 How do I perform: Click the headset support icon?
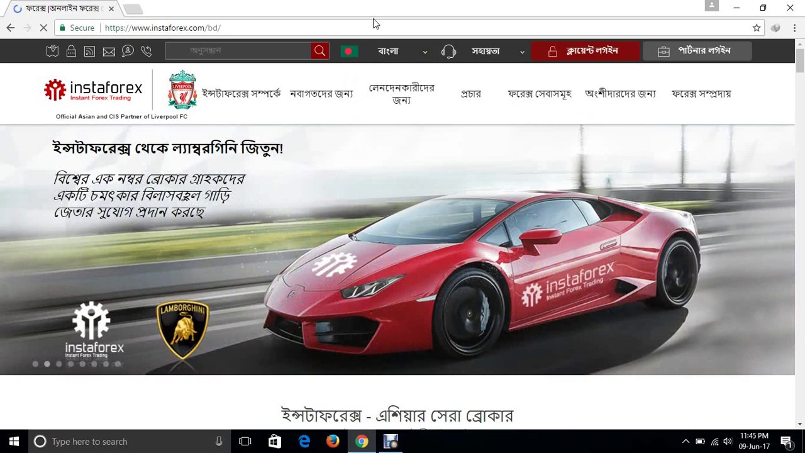(448, 51)
